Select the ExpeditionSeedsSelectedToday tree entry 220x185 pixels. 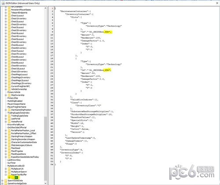click(x=25, y=157)
